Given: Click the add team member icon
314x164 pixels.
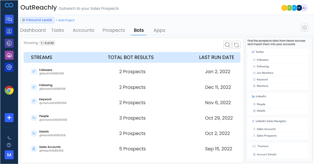Looking at the screenshot, I should coord(304,8).
